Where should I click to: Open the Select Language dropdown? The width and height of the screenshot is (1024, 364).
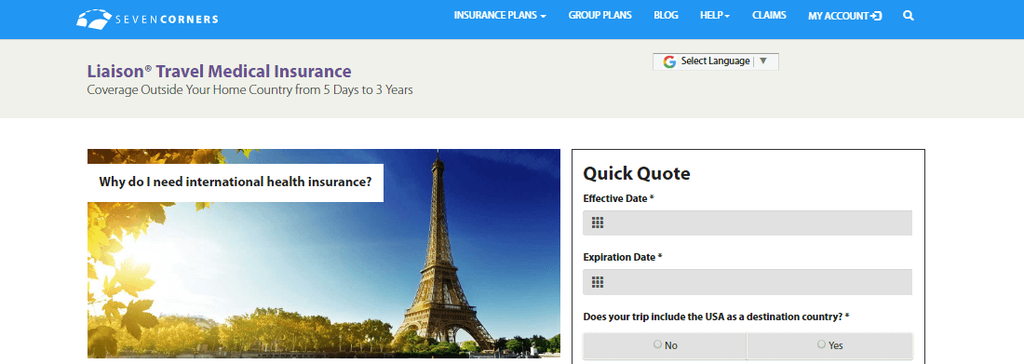point(716,61)
